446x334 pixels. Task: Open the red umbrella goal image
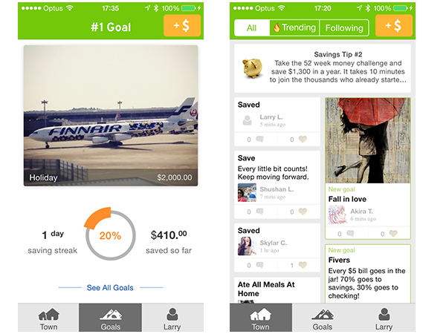(368, 140)
